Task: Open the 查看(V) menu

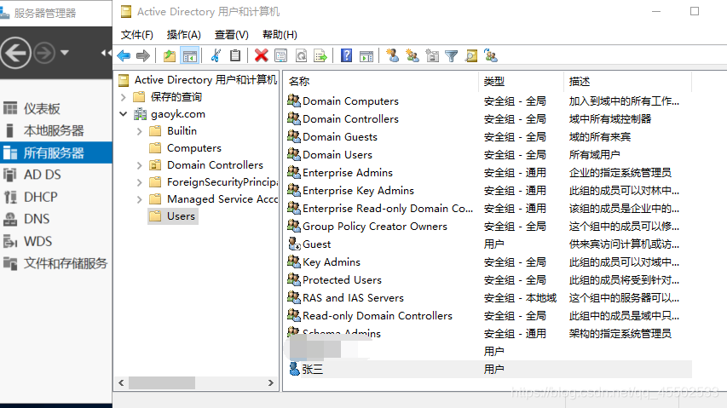Action: [x=231, y=35]
